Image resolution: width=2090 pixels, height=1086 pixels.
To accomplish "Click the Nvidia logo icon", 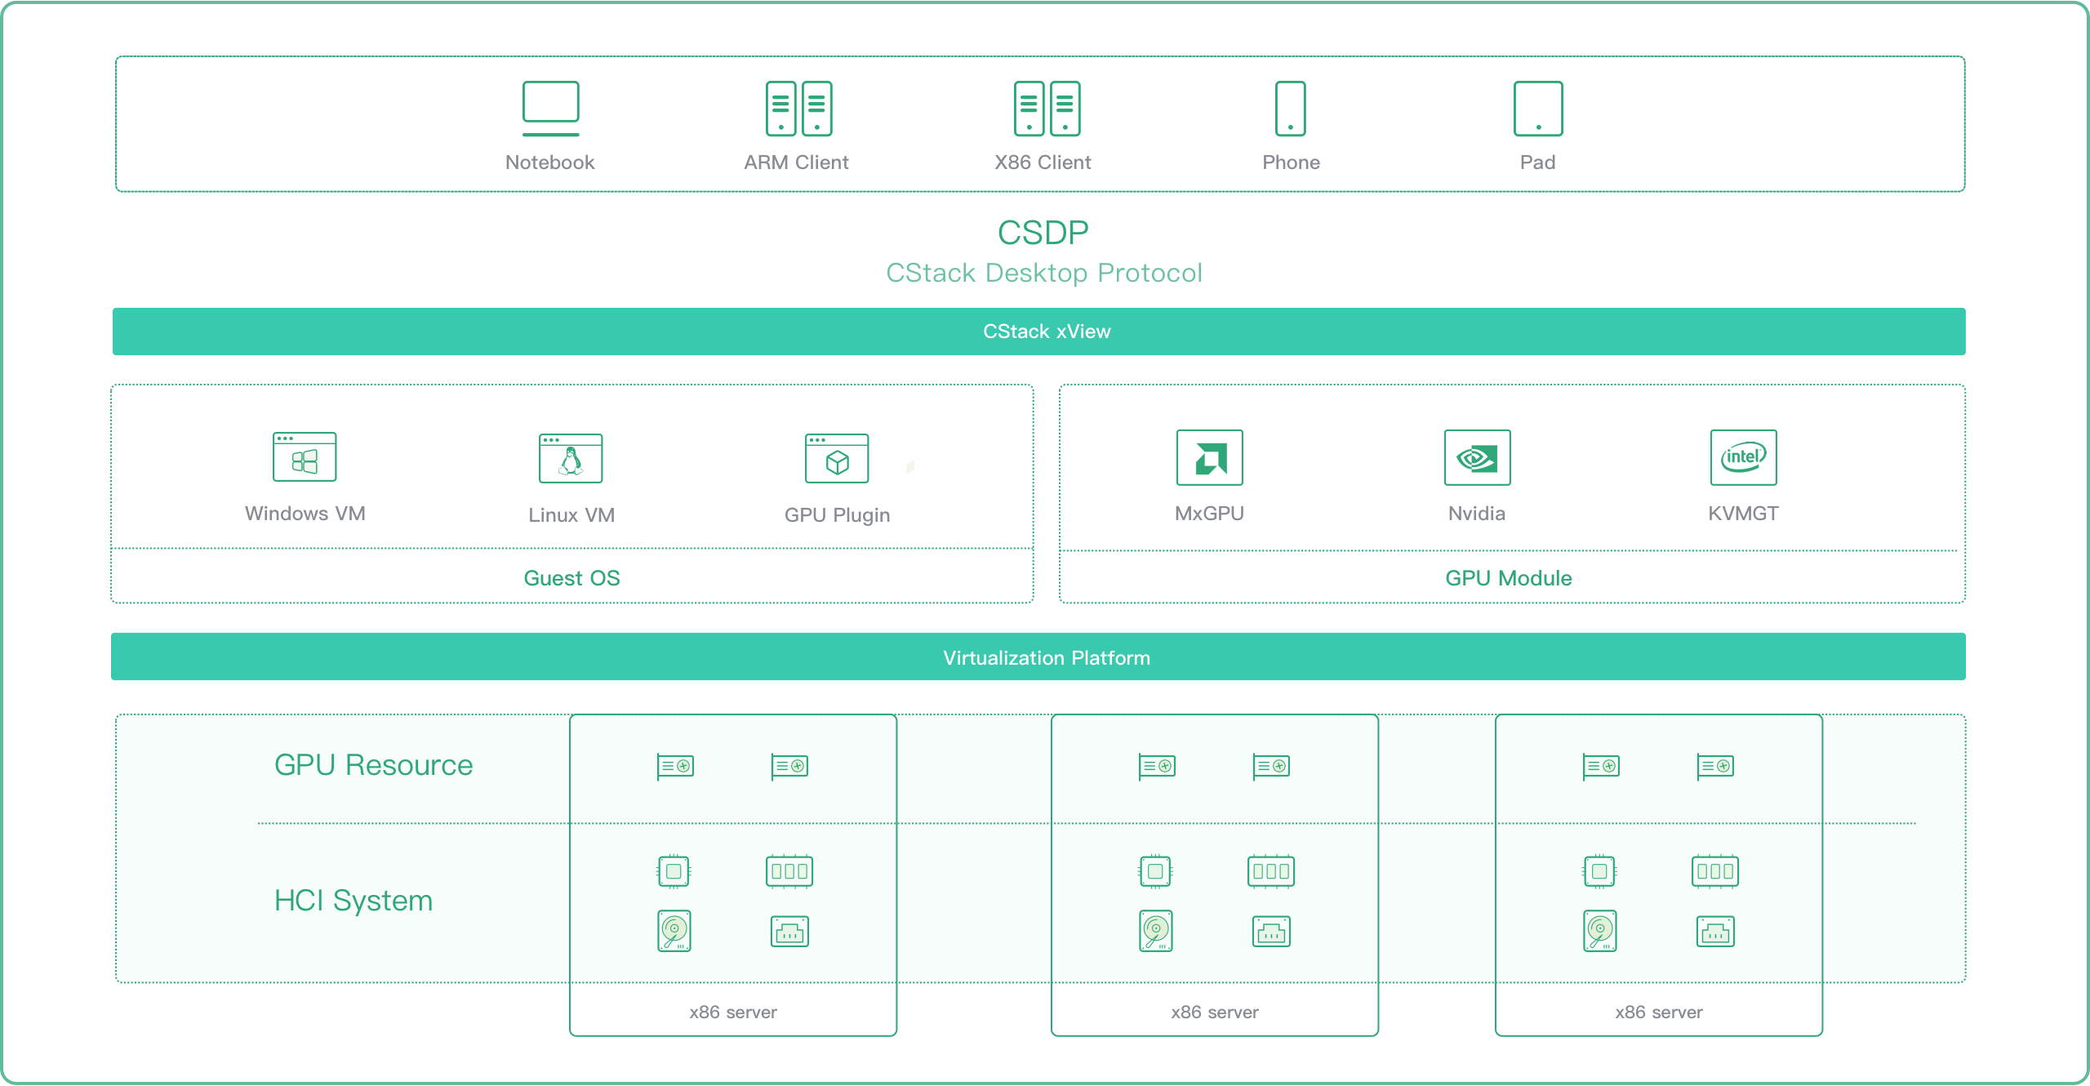I will (x=1477, y=457).
